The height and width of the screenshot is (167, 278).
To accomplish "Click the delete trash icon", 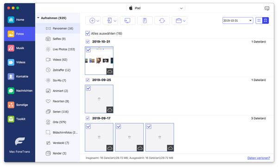I will click(x=145, y=20).
